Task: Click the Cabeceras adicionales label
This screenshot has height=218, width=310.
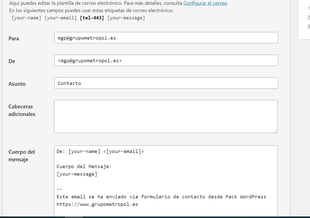Action: [22, 110]
